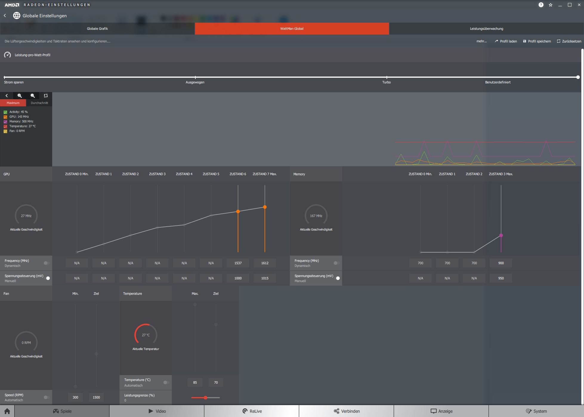Screen dimensions: 584x417
Task: Click Profil laden
Action: [506, 41]
